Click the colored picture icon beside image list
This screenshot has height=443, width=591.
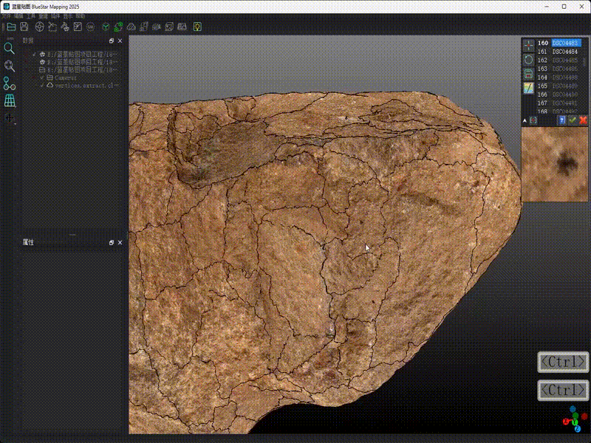pyautogui.click(x=528, y=88)
